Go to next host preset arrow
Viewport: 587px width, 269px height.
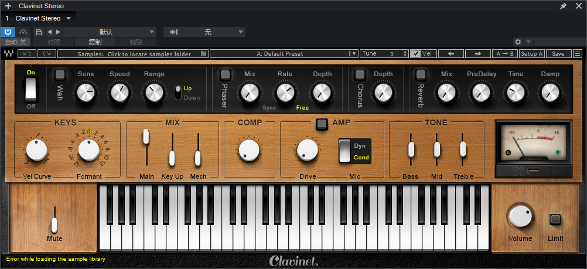(58, 32)
